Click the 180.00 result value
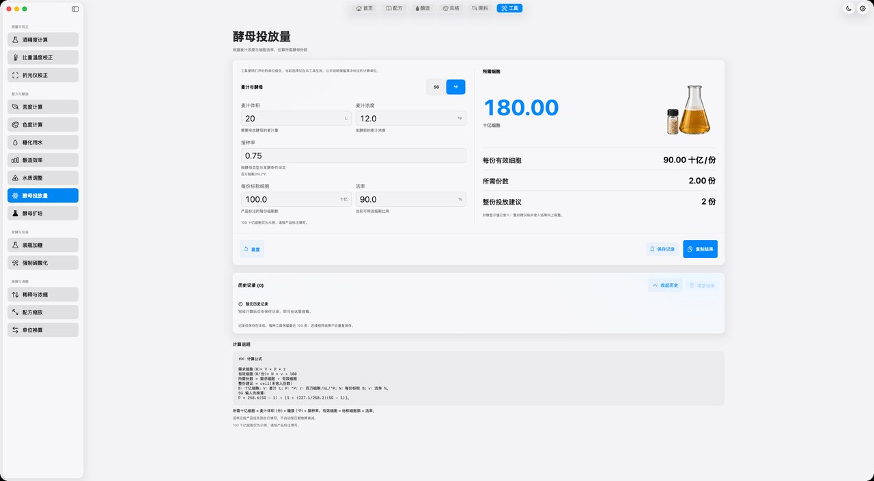Image resolution: width=874 pixels, height=481 pixels. tap(521, 108)
